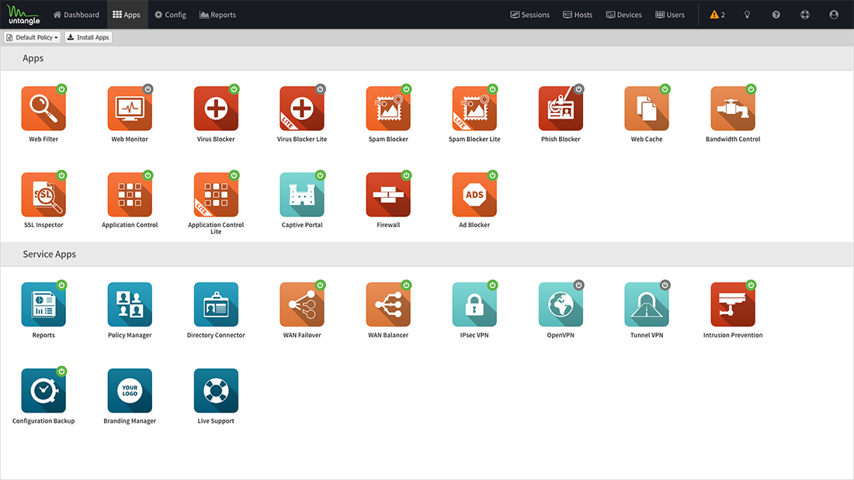The width and height of the screenshot is (854, 480).
Task: Open the SSL Inspector app
Action: [43, 195]
